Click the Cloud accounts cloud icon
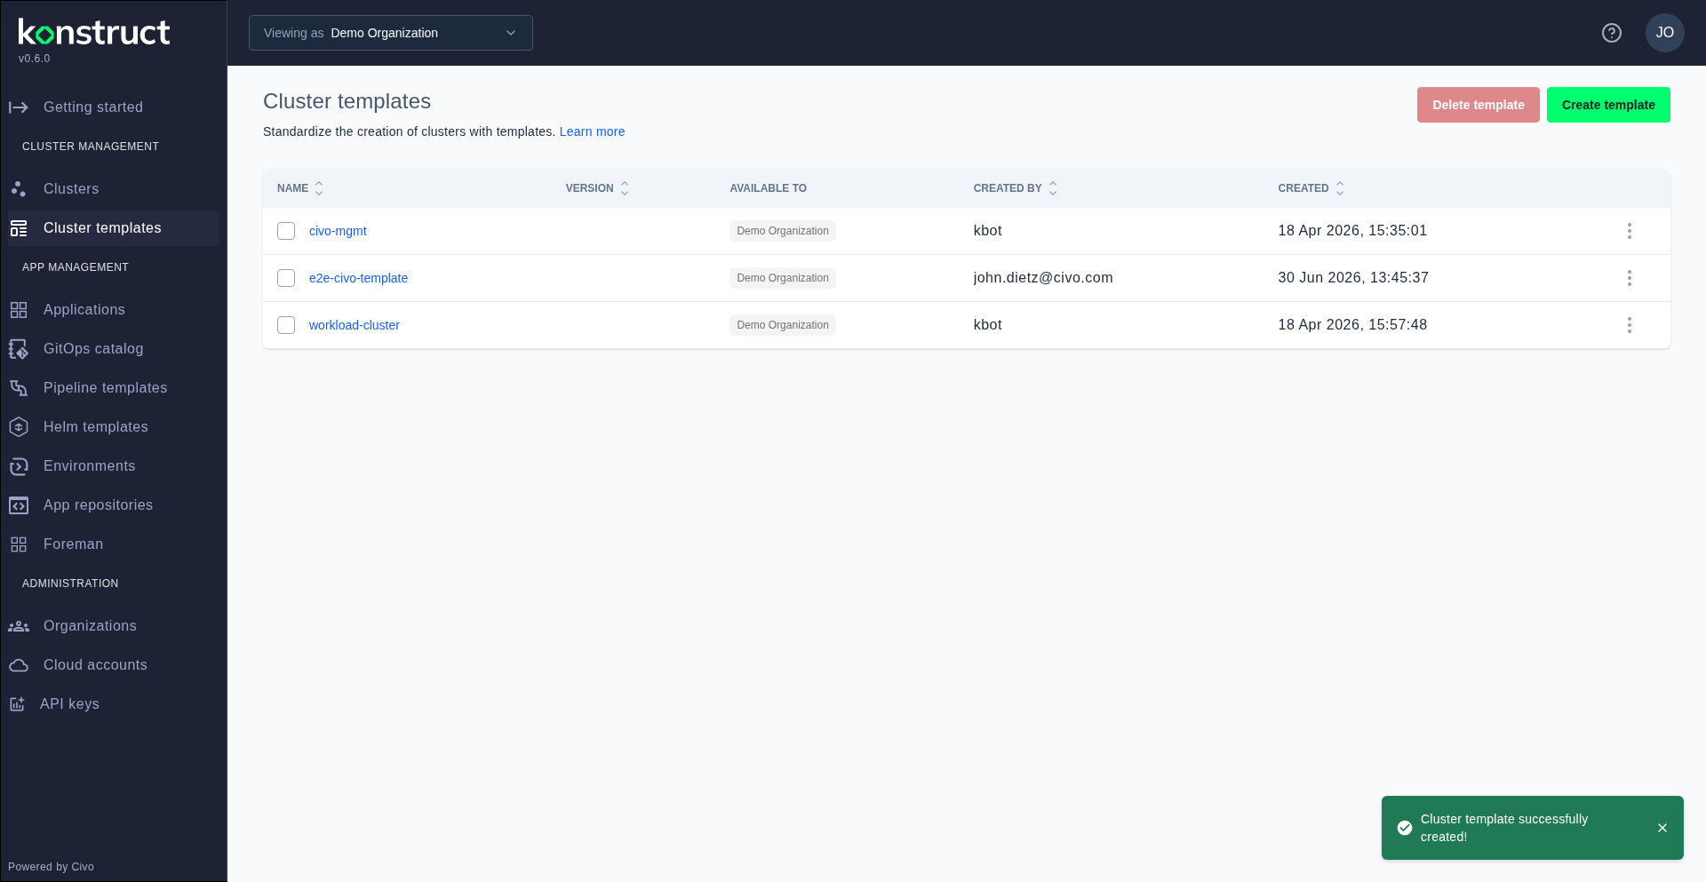The width and height of the screenshot is (1706, 882). pos(19,665)
